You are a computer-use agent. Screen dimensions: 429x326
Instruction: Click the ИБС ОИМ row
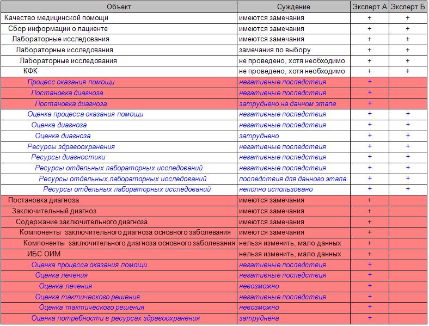click(x=44, y=254)
